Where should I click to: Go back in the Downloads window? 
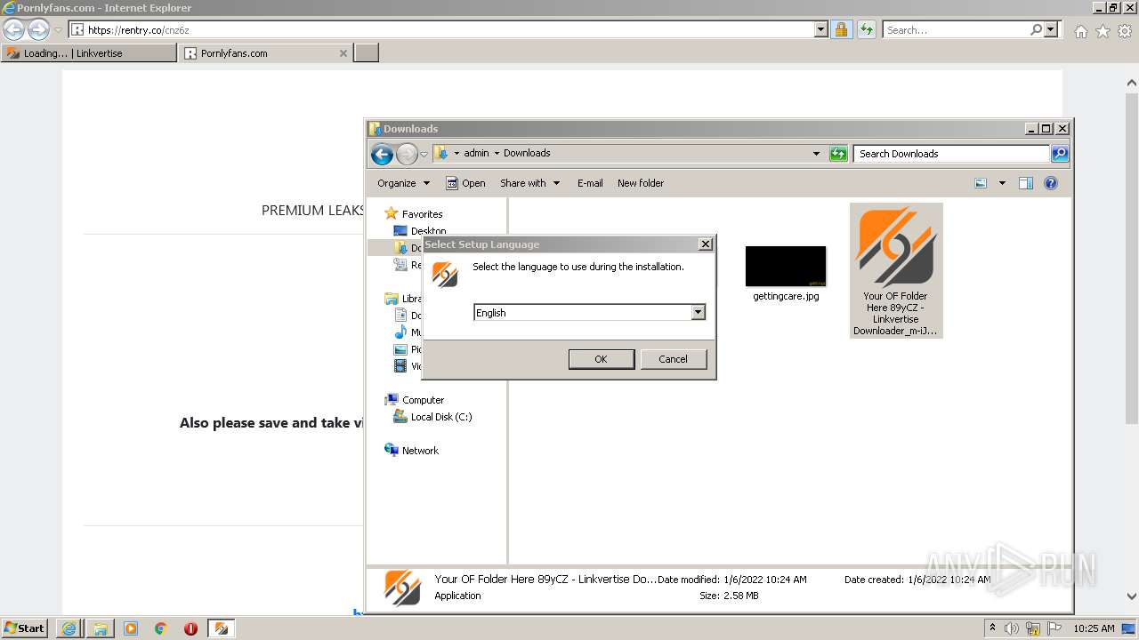383,154
